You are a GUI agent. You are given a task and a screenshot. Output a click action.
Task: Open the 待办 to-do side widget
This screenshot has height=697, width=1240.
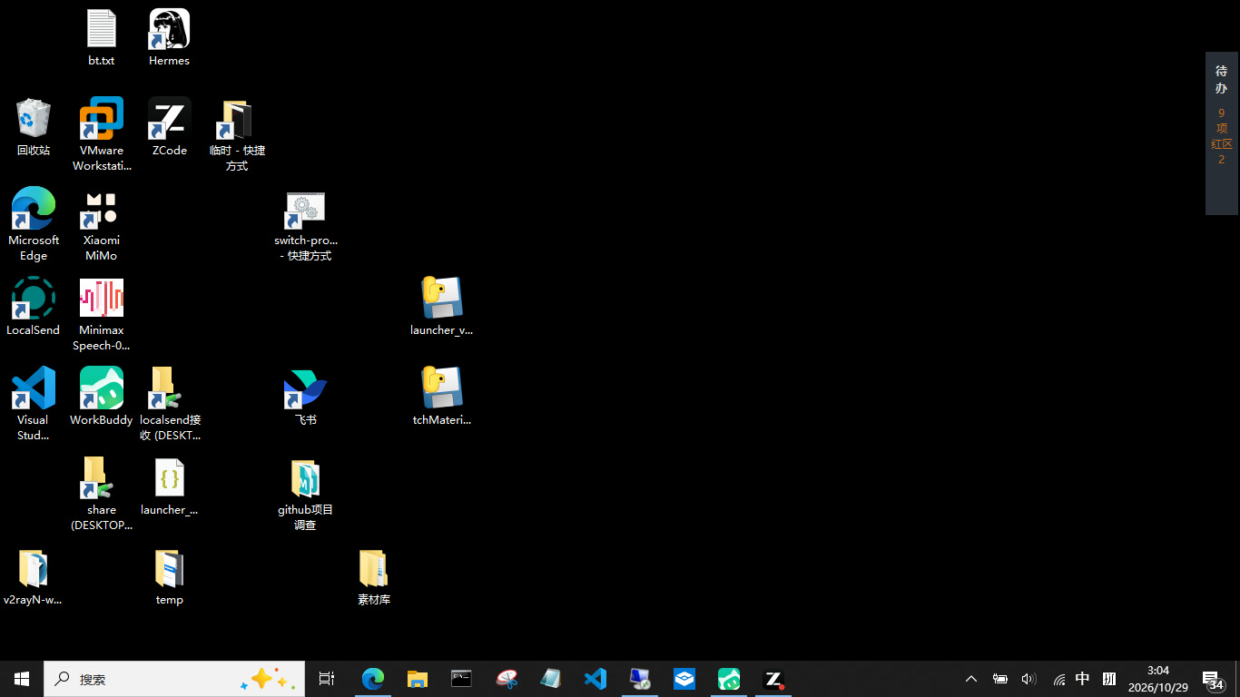coord(1222,133)
